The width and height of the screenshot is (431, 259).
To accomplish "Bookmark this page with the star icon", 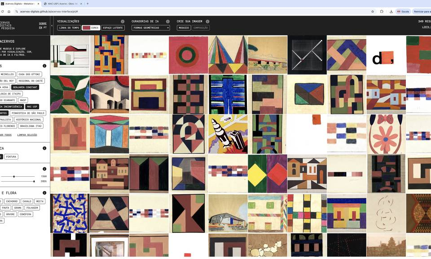I will [x=372, y=11].
